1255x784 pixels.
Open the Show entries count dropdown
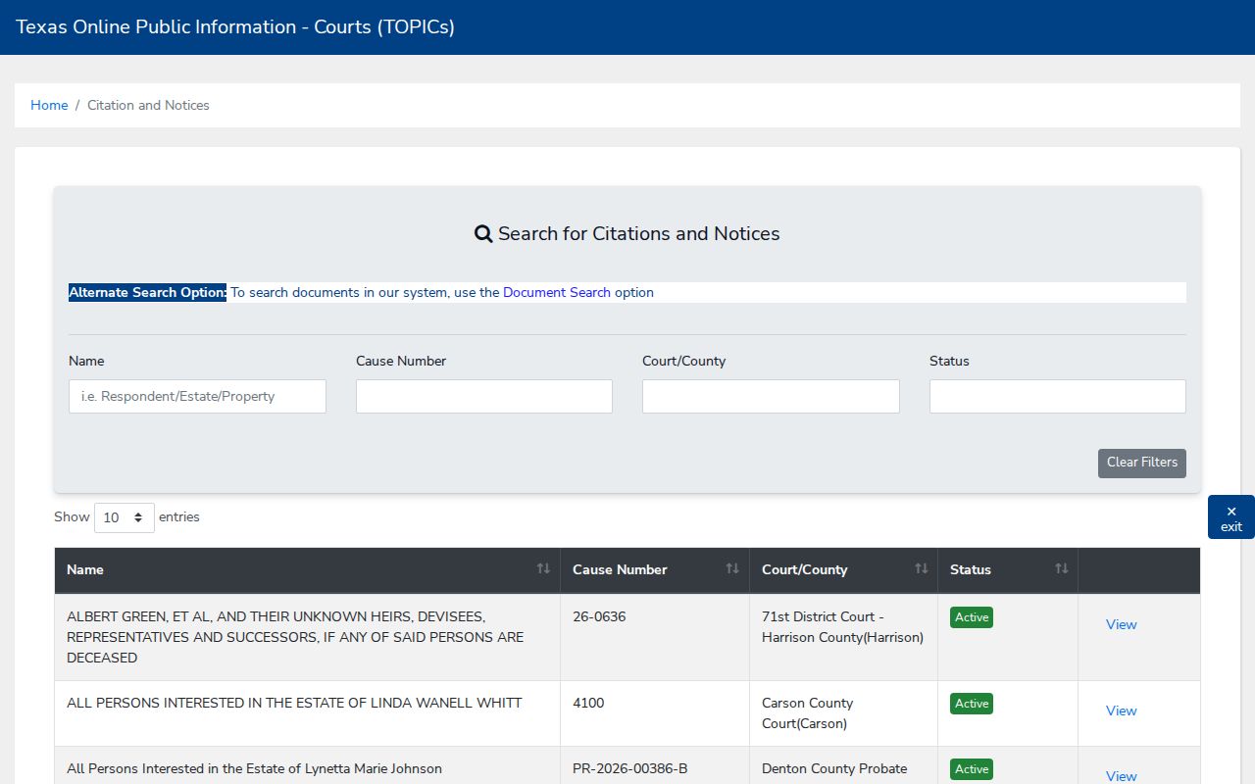coord(125,517)
